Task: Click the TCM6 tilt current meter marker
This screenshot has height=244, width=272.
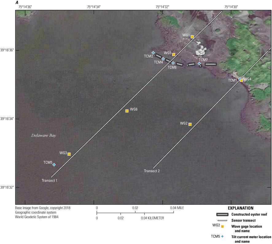Action: point(173,63)
